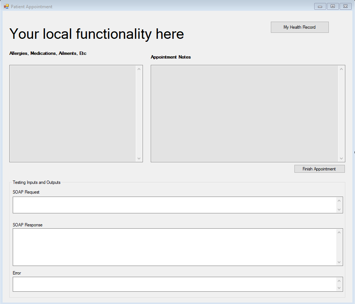
Task: Click the Your local functionality here heading
Action: tap(97, 34)
